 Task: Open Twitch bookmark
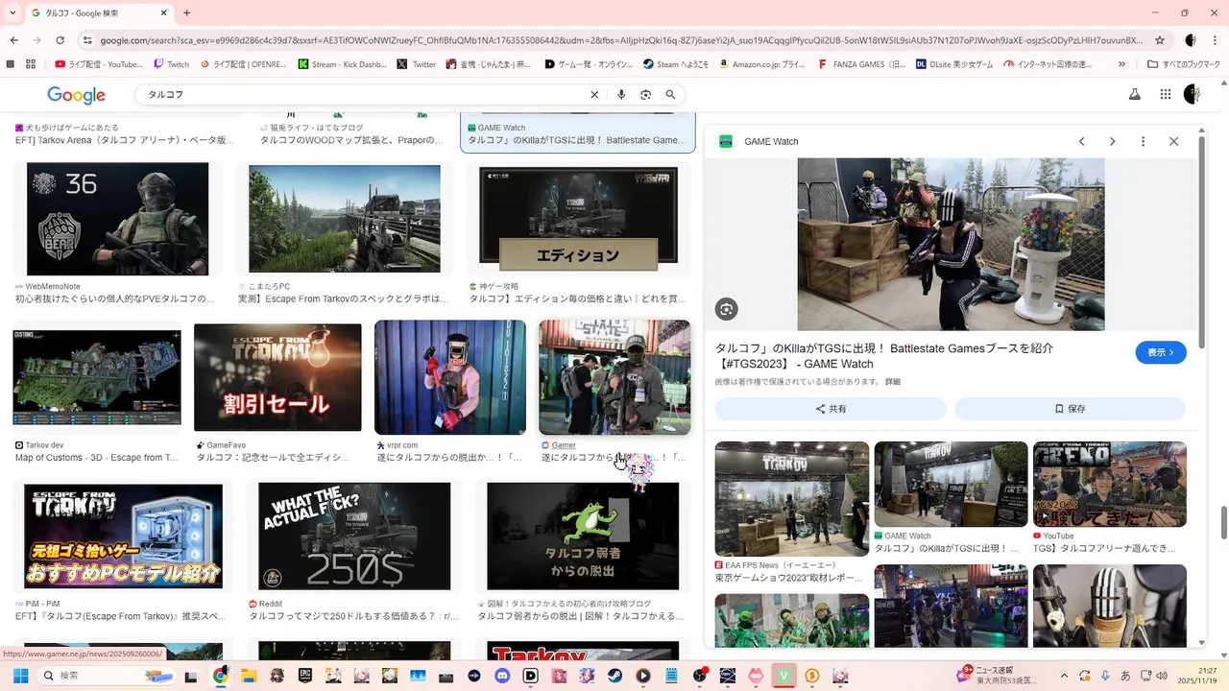pyautogui.click(x=172, y=64)
